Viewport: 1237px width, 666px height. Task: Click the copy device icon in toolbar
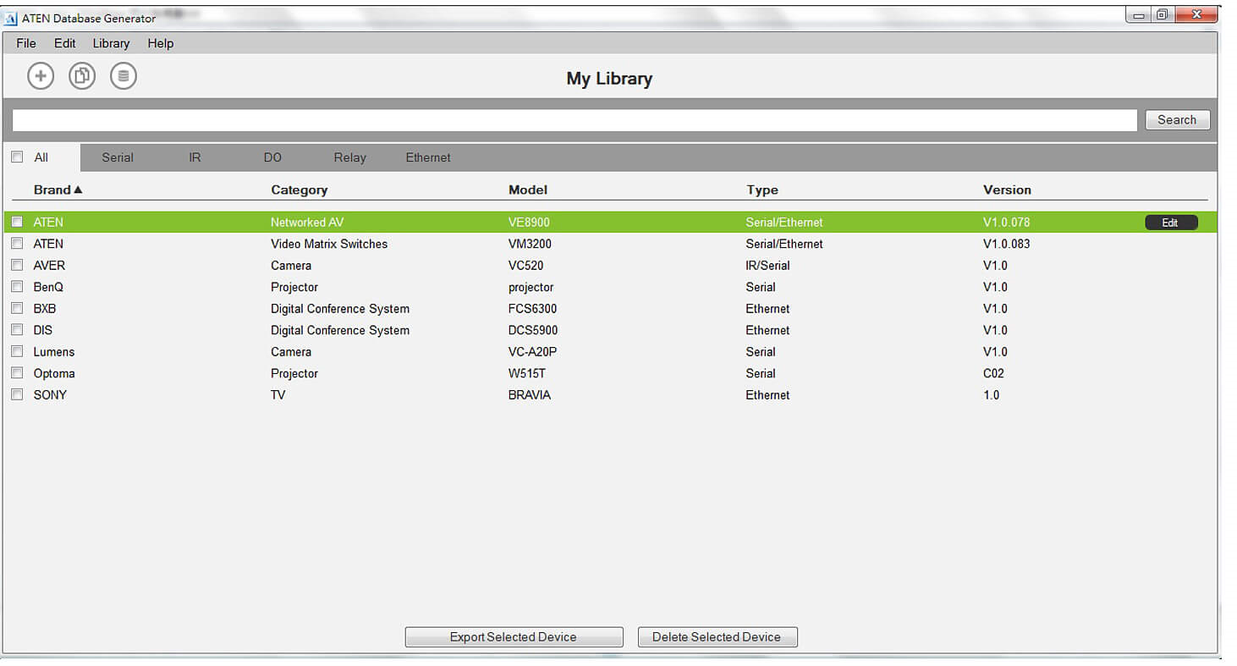82,76
